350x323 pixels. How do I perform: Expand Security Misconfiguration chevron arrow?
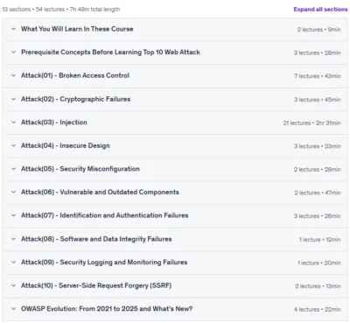coord(13,169)
